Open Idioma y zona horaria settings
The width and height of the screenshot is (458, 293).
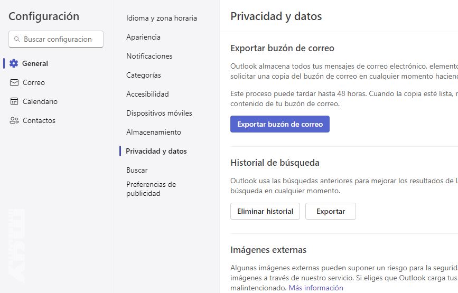pos(161,18)
